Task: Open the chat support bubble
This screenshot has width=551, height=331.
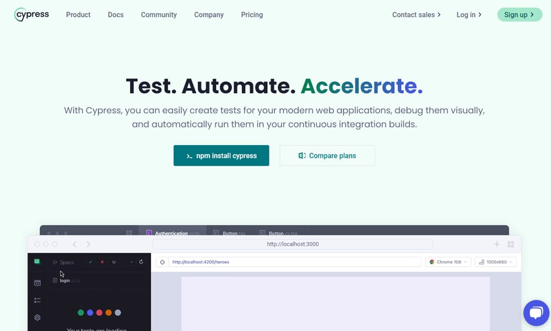Action: coord(536,313)
